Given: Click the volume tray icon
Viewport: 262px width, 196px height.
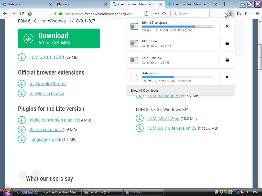Looking at the screenshot, I should pyautogui.click(x=242, y=192).
